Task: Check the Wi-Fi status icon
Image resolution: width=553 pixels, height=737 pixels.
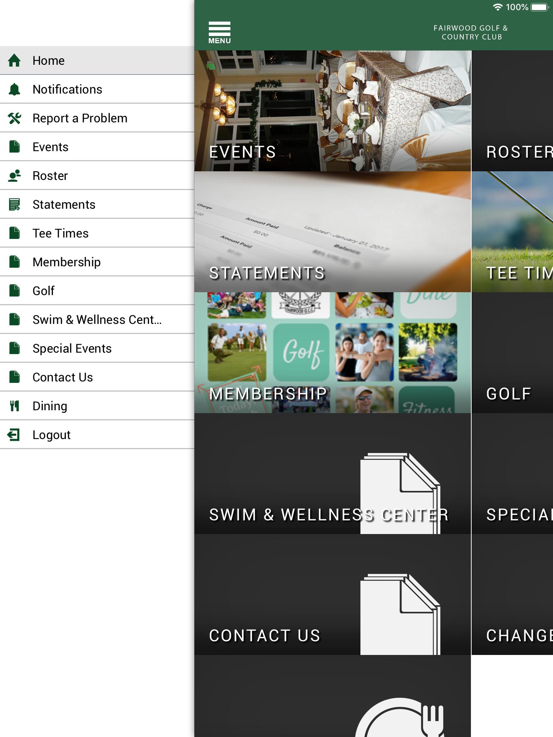Action: tap(498, 7)
